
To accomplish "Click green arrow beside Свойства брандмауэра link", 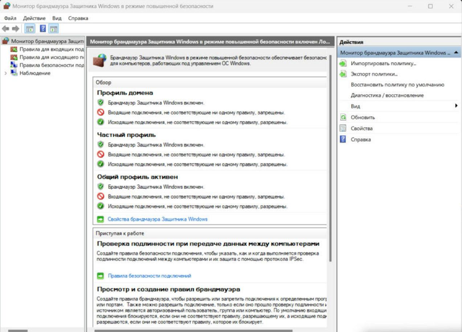I will click(x=100, y=219).
